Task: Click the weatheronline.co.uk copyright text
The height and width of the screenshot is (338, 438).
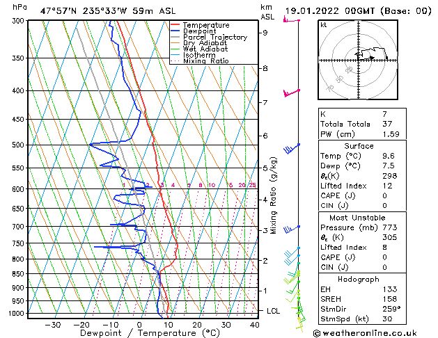Action: [x=365, y=333]
